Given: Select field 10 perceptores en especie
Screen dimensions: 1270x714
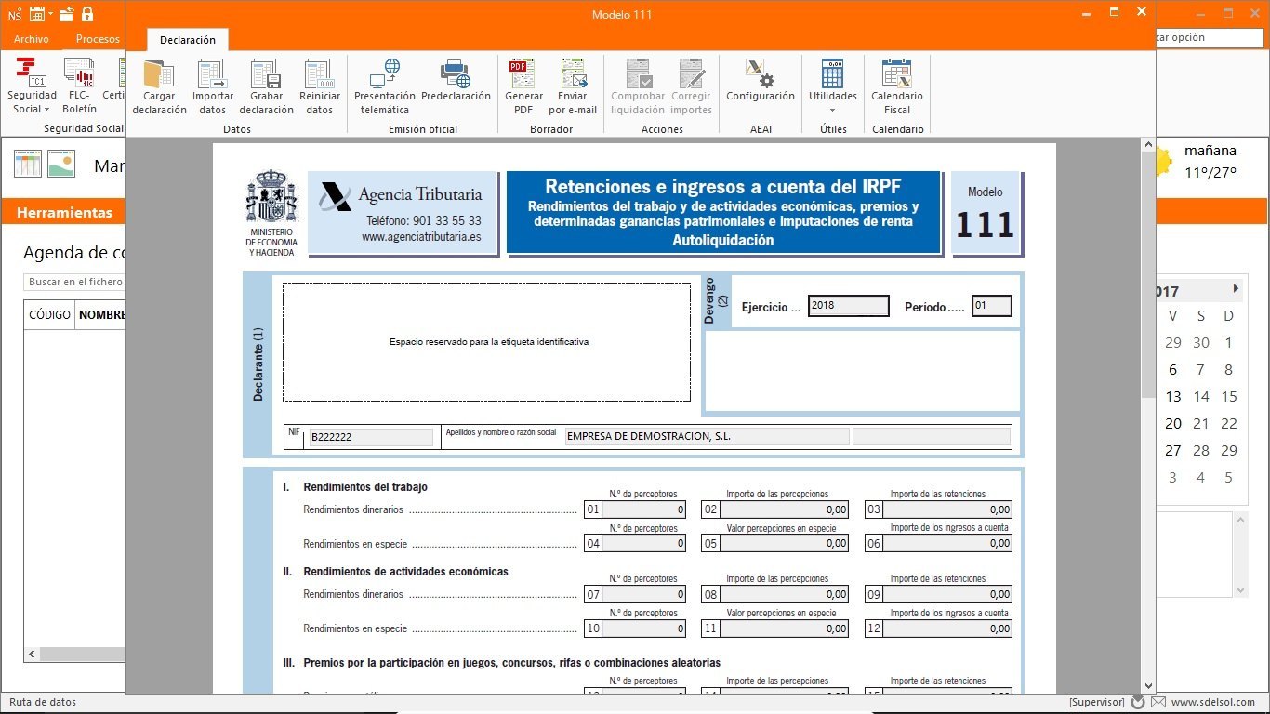Looking at the screenshot, I should point(645,628).
